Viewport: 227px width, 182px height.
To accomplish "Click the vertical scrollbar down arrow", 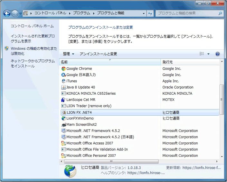I will coord(222,157).
